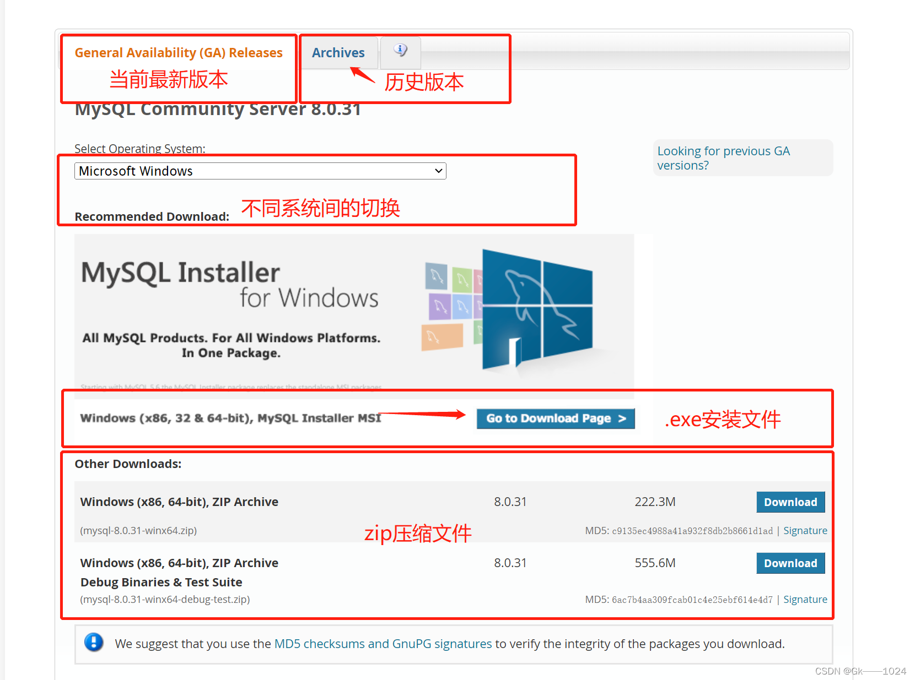Image resolution: width=915 pixels, height=680 pixels.
Task: Switch to the Archives tab
Action: pyautogui.click(x=338, y=52)
